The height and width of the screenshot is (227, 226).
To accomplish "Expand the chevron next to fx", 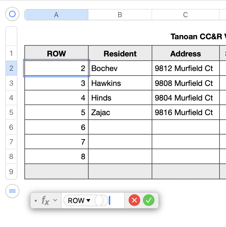I will tap(55, 200).
